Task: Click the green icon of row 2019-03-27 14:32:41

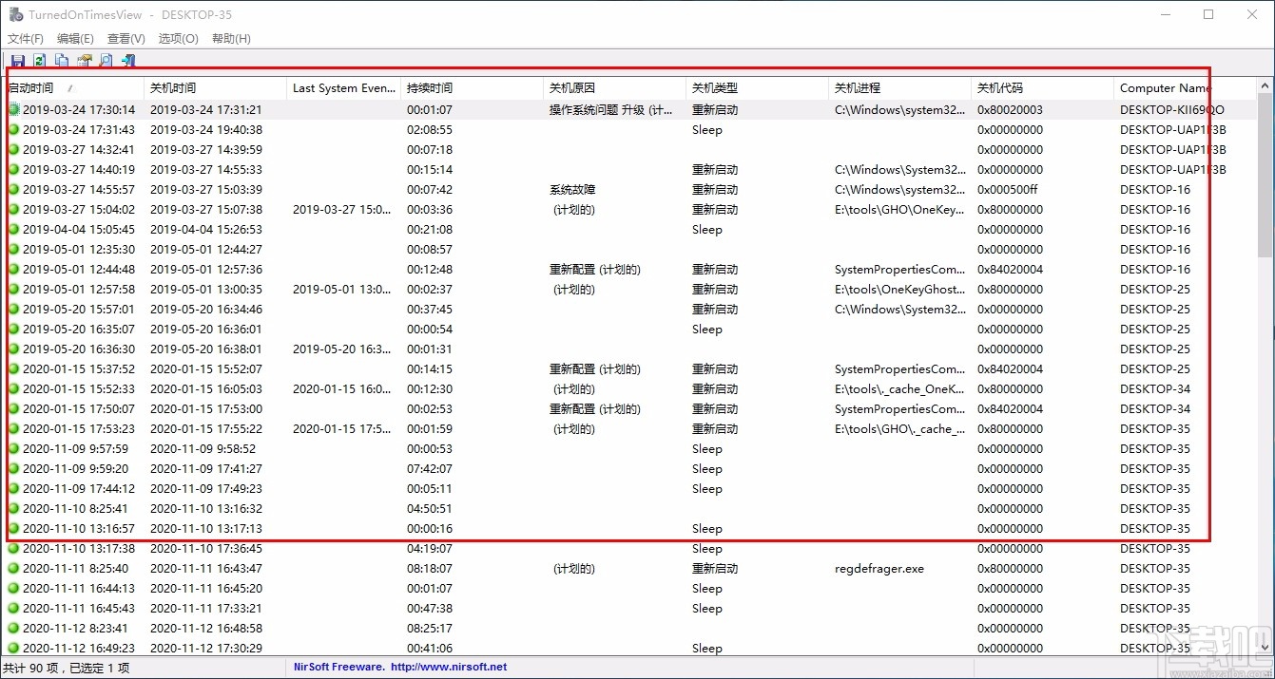Action: 14,150
